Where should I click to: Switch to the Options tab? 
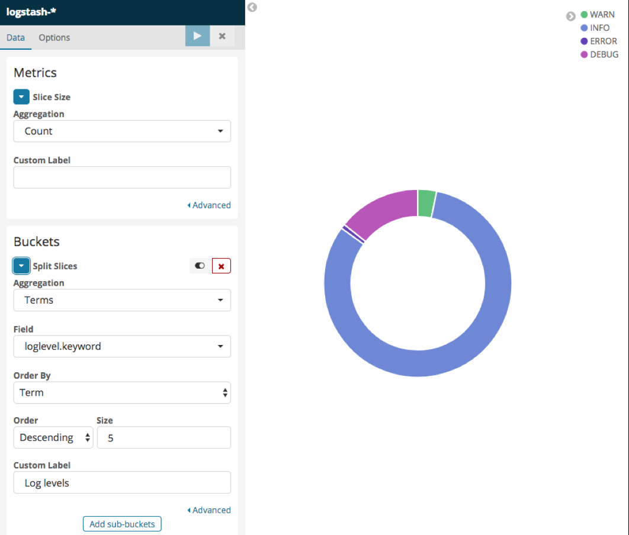click(x=54, y=38)
